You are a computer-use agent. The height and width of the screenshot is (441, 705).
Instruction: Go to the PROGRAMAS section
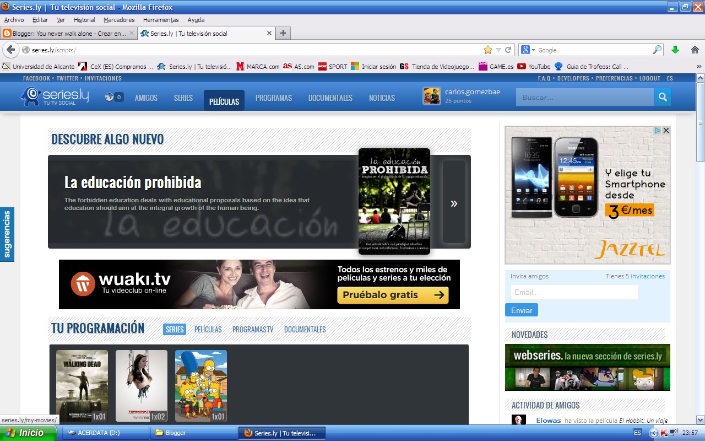click(274, 98)
